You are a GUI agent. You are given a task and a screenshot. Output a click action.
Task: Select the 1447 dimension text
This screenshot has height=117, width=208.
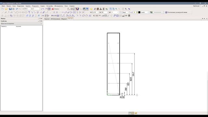[x=133, y=74]
